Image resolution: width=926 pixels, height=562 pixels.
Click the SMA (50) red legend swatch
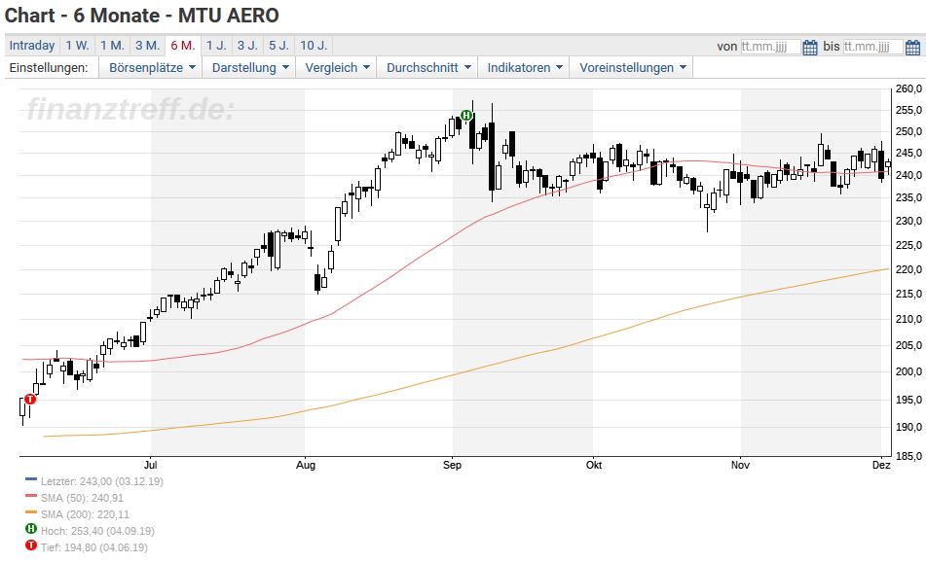[x=31, y=496]
